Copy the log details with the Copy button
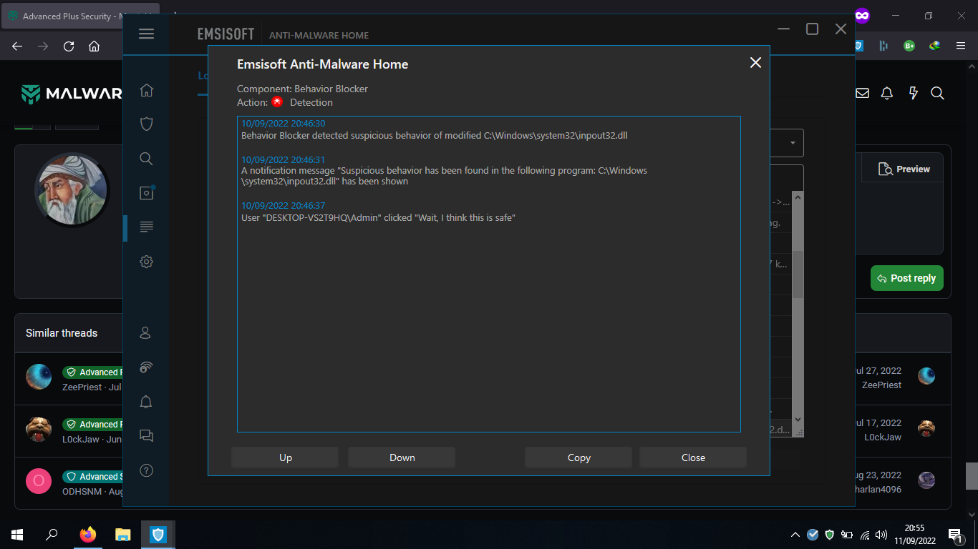This screenshot has height=549, width=978. pyautogui.click(x=578, y=457)
